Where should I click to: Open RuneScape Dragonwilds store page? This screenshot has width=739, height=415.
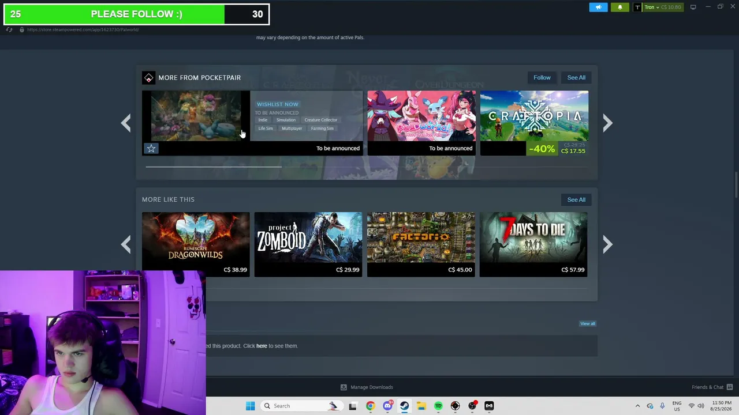196,244
